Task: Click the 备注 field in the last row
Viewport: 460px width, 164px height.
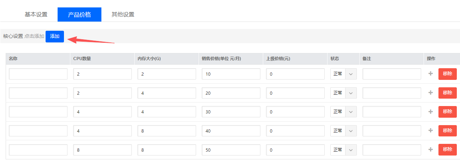Action: pyautogui.click(x=392, y=150)
